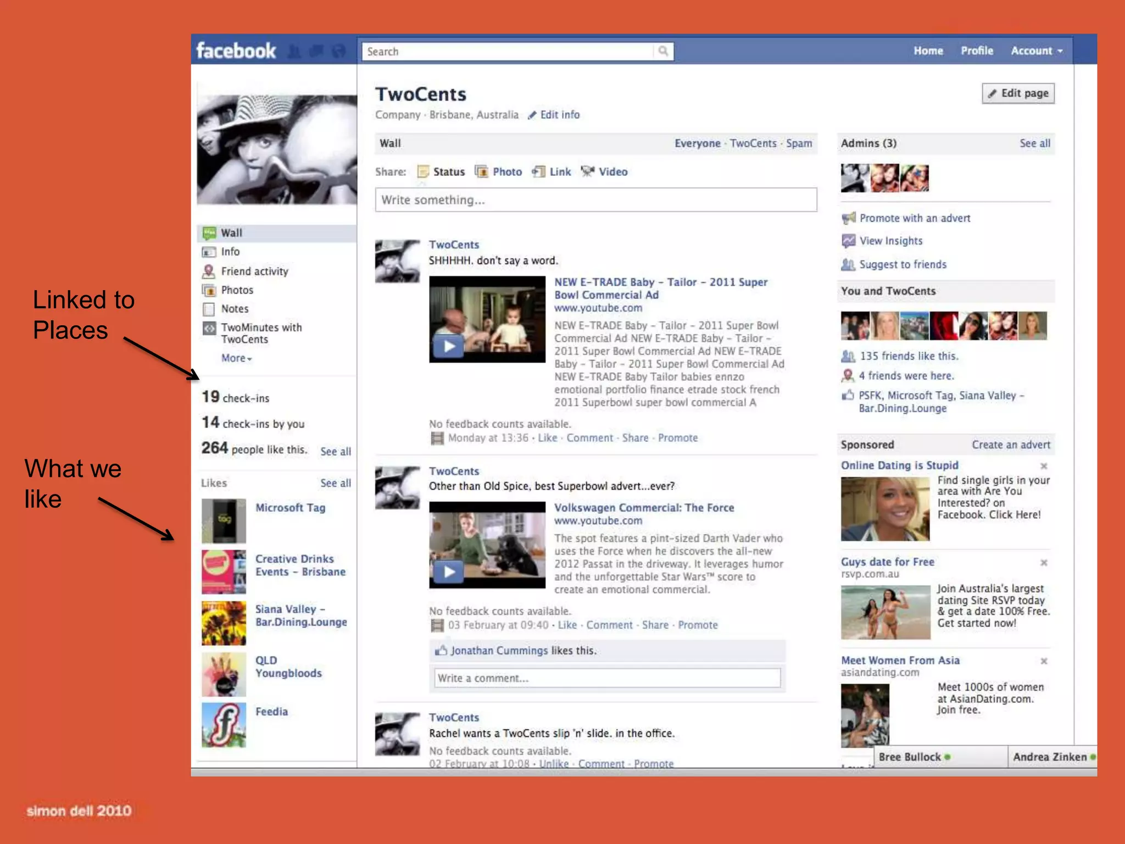This screenshot has width=1125, height=844.
Task: Click the film icon beside Monday at 13:36
Action: pos(437,438)
